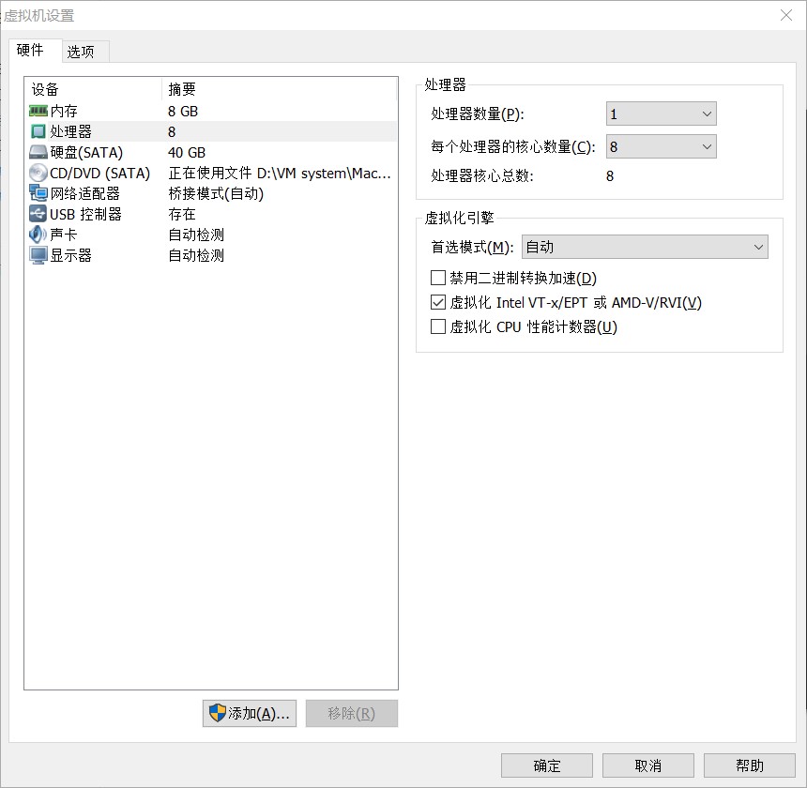This screenshot has height=788, width=807.
Task: Open the 每个处理器的核心数量 dropdown
Action: (662, 146)
